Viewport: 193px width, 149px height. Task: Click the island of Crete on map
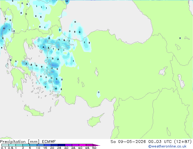click(34, 111)
